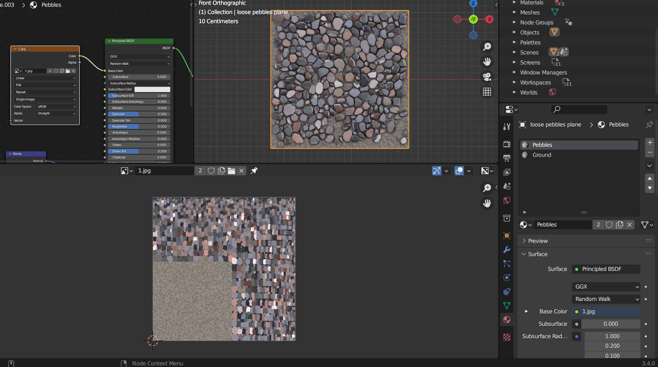Open the Tool properties tab icon
The width and height of the screenshot is (658, 367).
(507, 126)
